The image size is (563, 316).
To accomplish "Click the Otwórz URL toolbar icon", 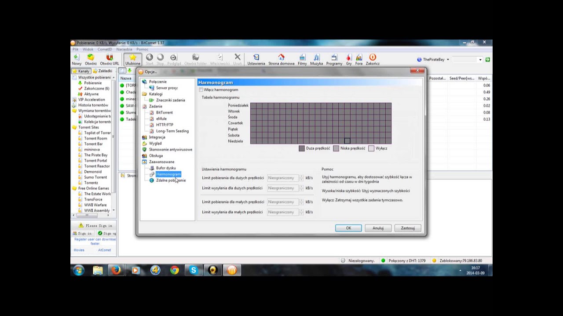I will coord(110,60).
